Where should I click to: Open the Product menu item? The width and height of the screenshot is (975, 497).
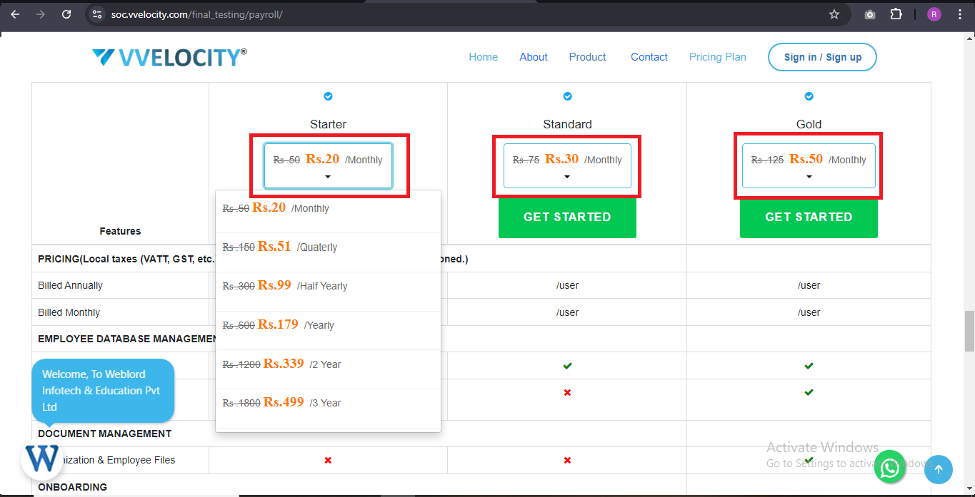click(x=587, y=57)
